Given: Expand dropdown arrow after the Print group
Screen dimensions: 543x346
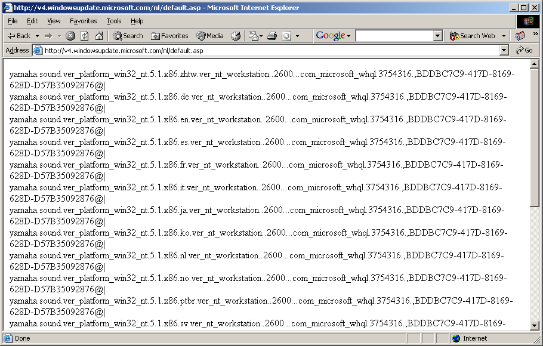Looking at the screenshot, I should pos(297,36).
